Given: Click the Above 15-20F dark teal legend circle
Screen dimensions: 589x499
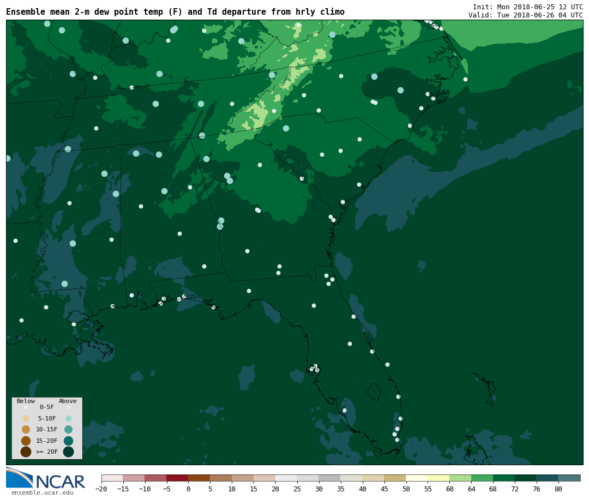Looking at the screenshot, I should [x=68, y=441].
